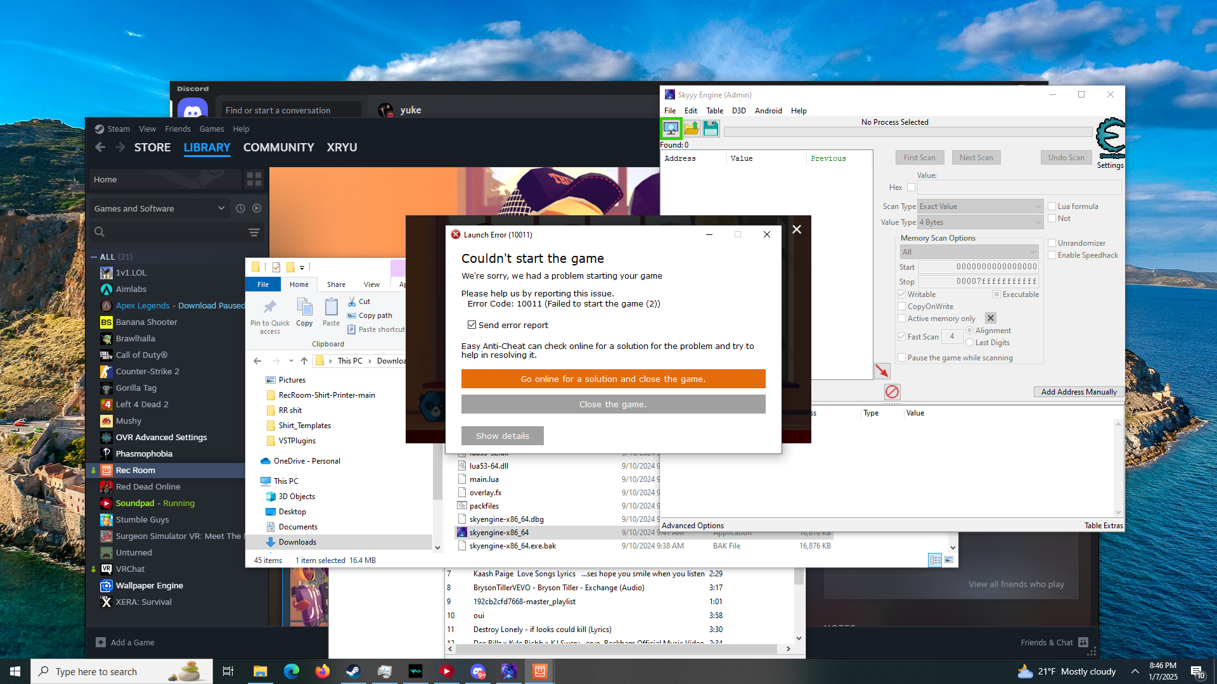Viewport: 1217px width, 684px height.
Task: Click the red clear list circle icon
Action: pyautogui.click(x=892, y=391)
